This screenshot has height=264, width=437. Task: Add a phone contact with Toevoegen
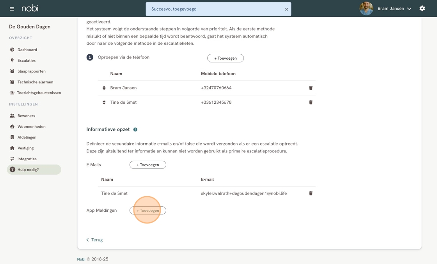(x=225, y=58)
